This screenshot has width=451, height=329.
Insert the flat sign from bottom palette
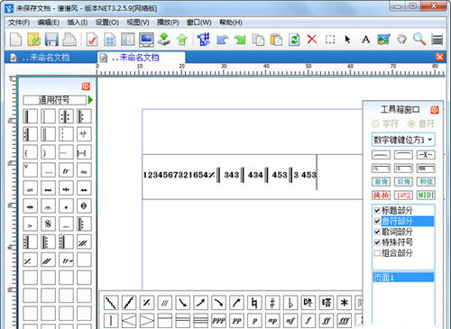coord(290,303)
